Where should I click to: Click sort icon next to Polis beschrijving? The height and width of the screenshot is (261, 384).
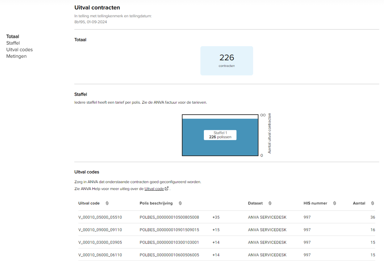click(x=180, y=203)
